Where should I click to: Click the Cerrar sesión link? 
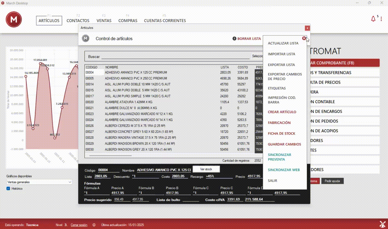pos(79,225)
